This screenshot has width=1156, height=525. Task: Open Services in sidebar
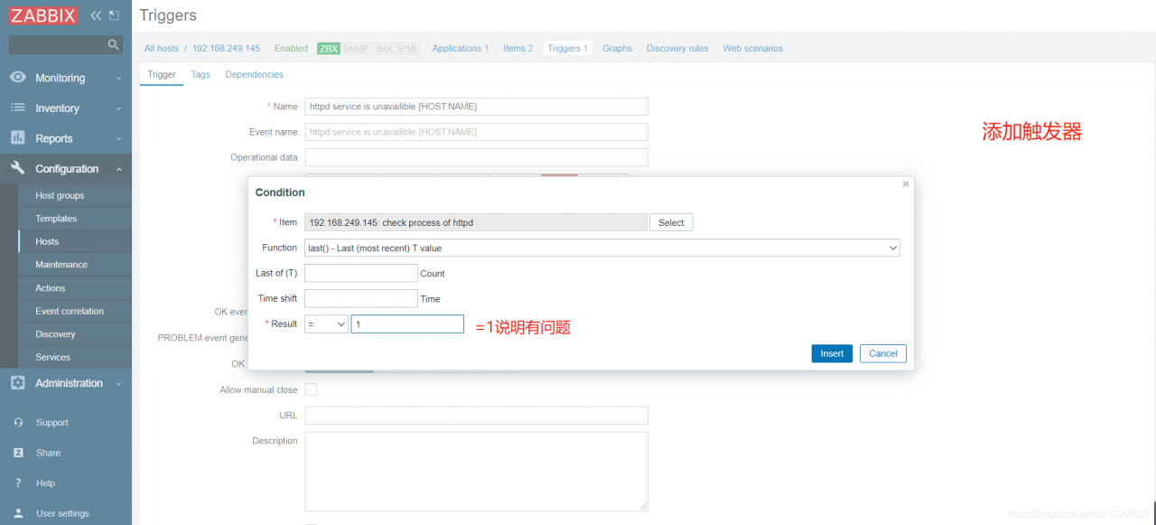coord(52,357)
